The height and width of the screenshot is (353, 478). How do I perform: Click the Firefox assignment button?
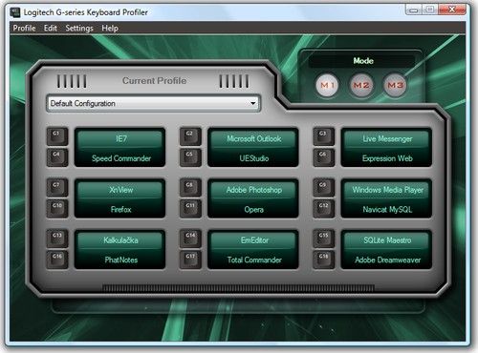coord(120,209)
